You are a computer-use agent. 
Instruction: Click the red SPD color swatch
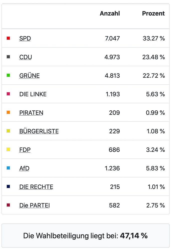(8, 38)
